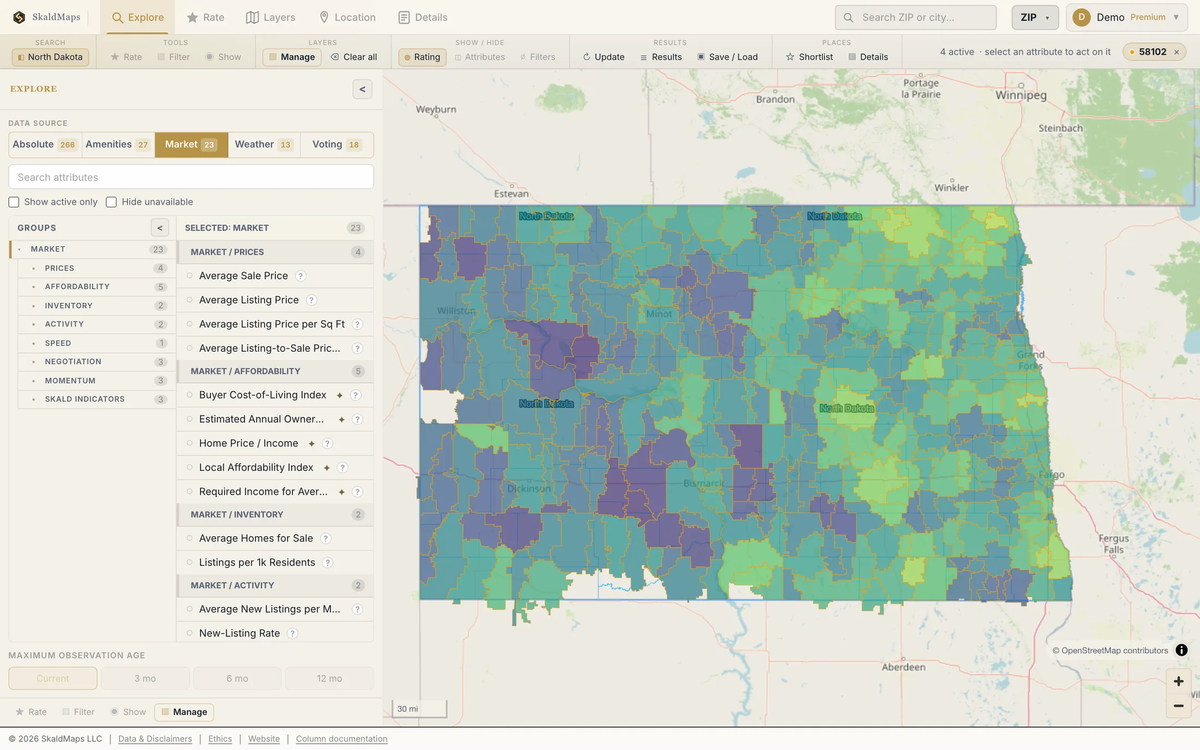Select the Voting data source tab
This screenshot has height=750, width=1200.
pos(337,145)
